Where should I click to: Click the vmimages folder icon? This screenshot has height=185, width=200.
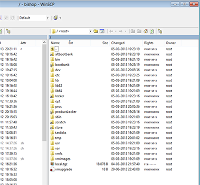(x=52, y=159)
